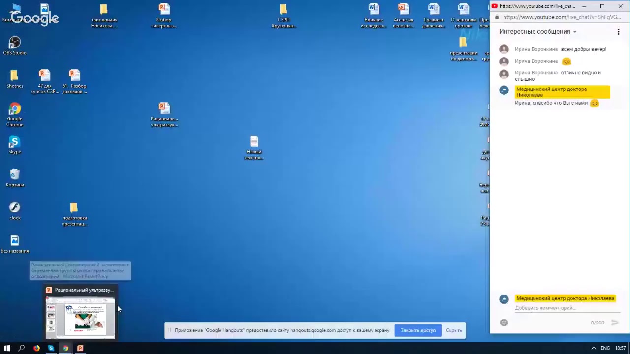Viewport: 630px width, 354px height.
Task: Open the триплоидия Новикова folder
Action: 104,16
